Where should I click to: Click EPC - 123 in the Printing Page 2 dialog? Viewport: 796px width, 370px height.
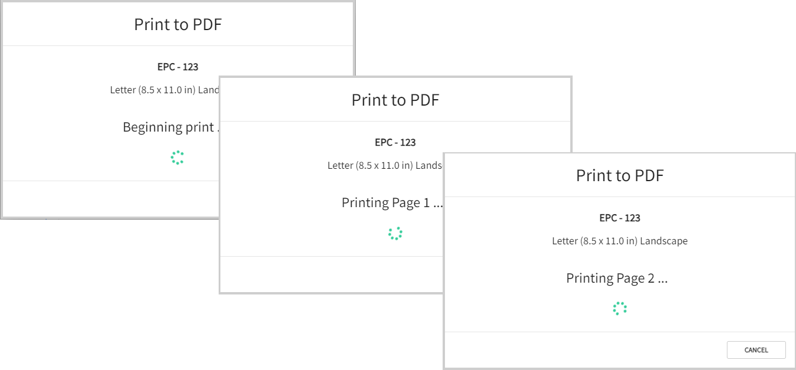pos(620,218)
